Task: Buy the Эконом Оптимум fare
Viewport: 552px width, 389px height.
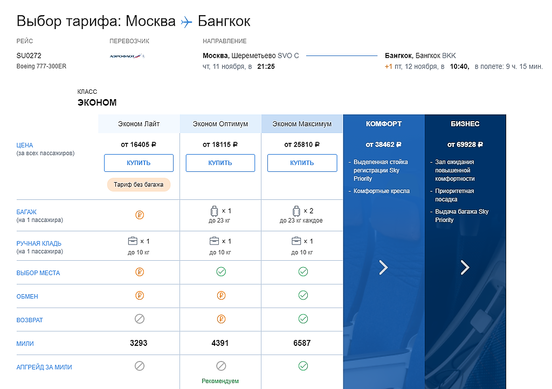Action: point(220,163)
